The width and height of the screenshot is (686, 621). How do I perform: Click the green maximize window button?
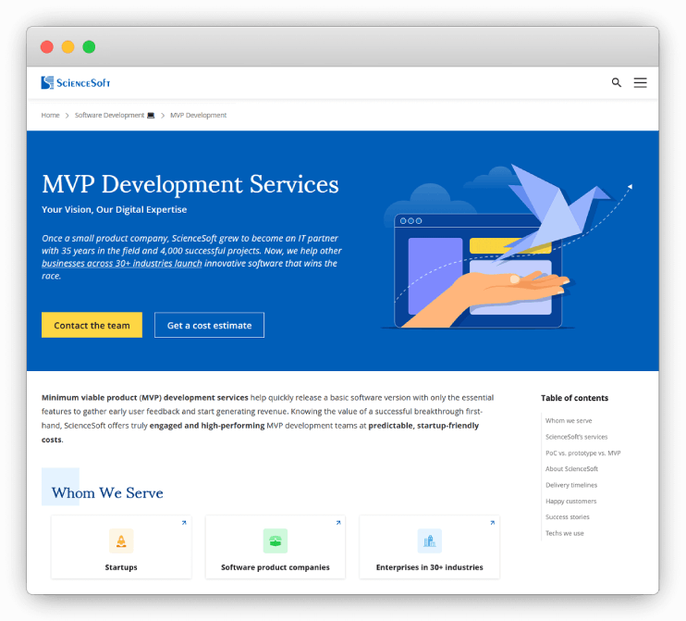point(89,47)
